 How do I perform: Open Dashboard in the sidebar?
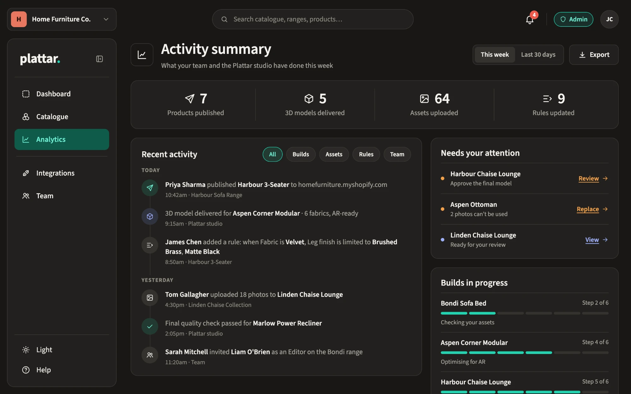point(62,94)
